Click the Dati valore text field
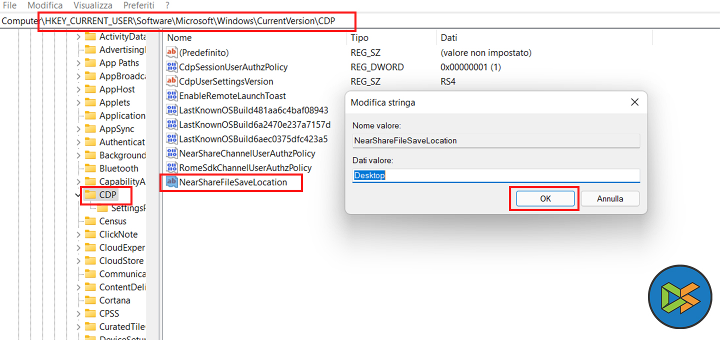 pyautogui.click(x=496, y=175)
